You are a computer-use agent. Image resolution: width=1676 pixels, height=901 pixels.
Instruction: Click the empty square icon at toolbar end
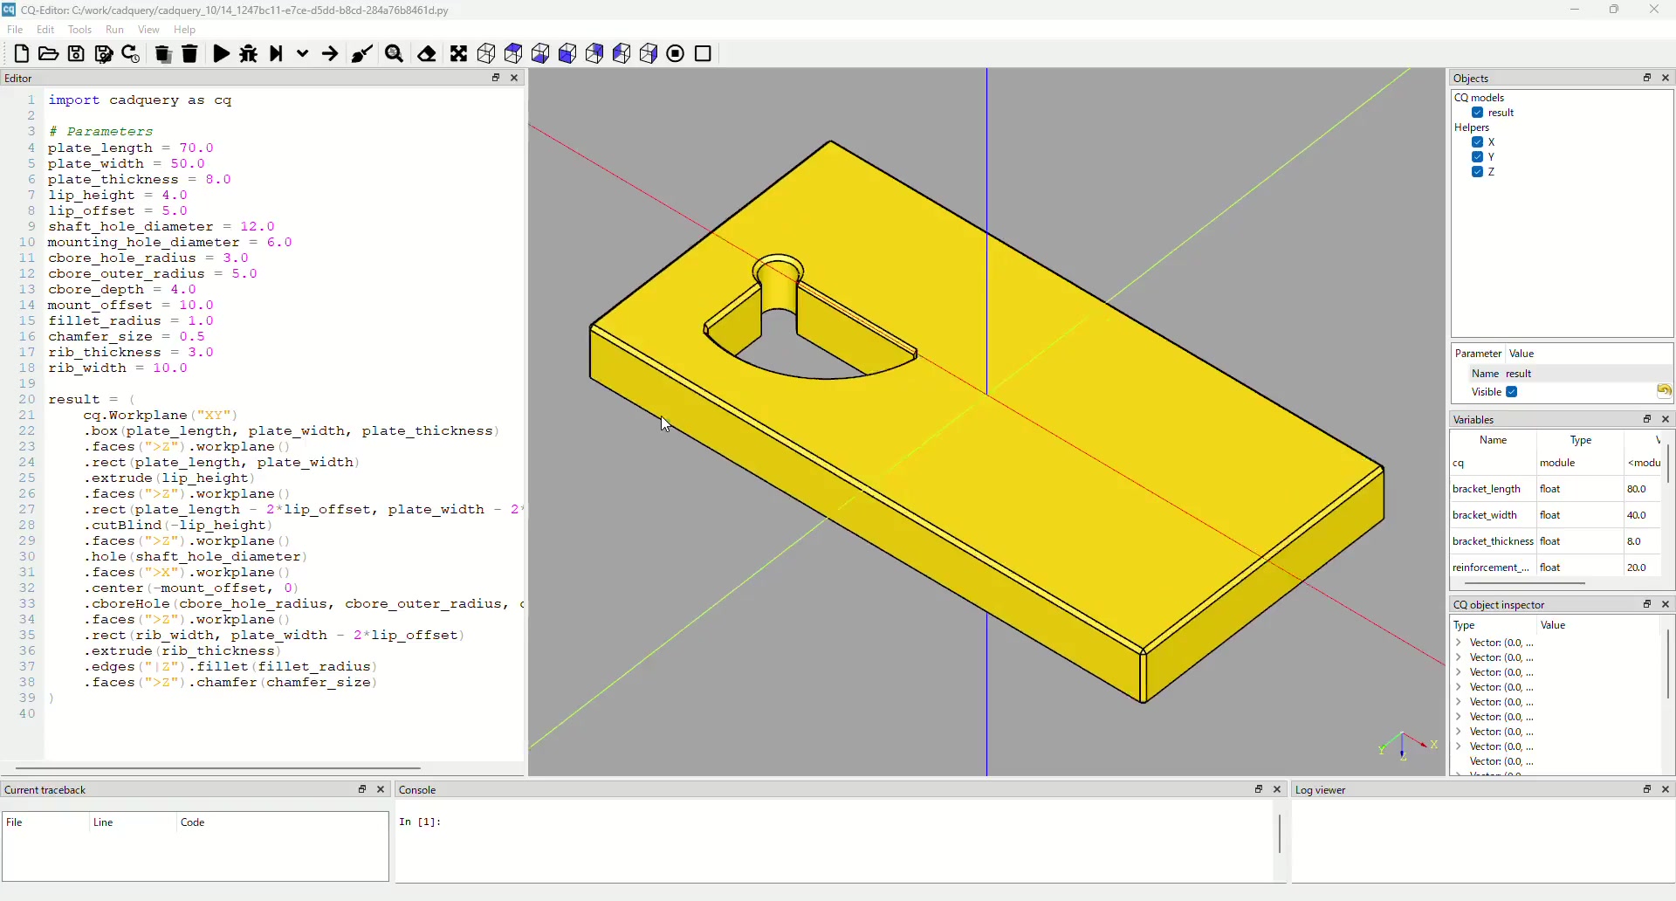pos(704,54)
